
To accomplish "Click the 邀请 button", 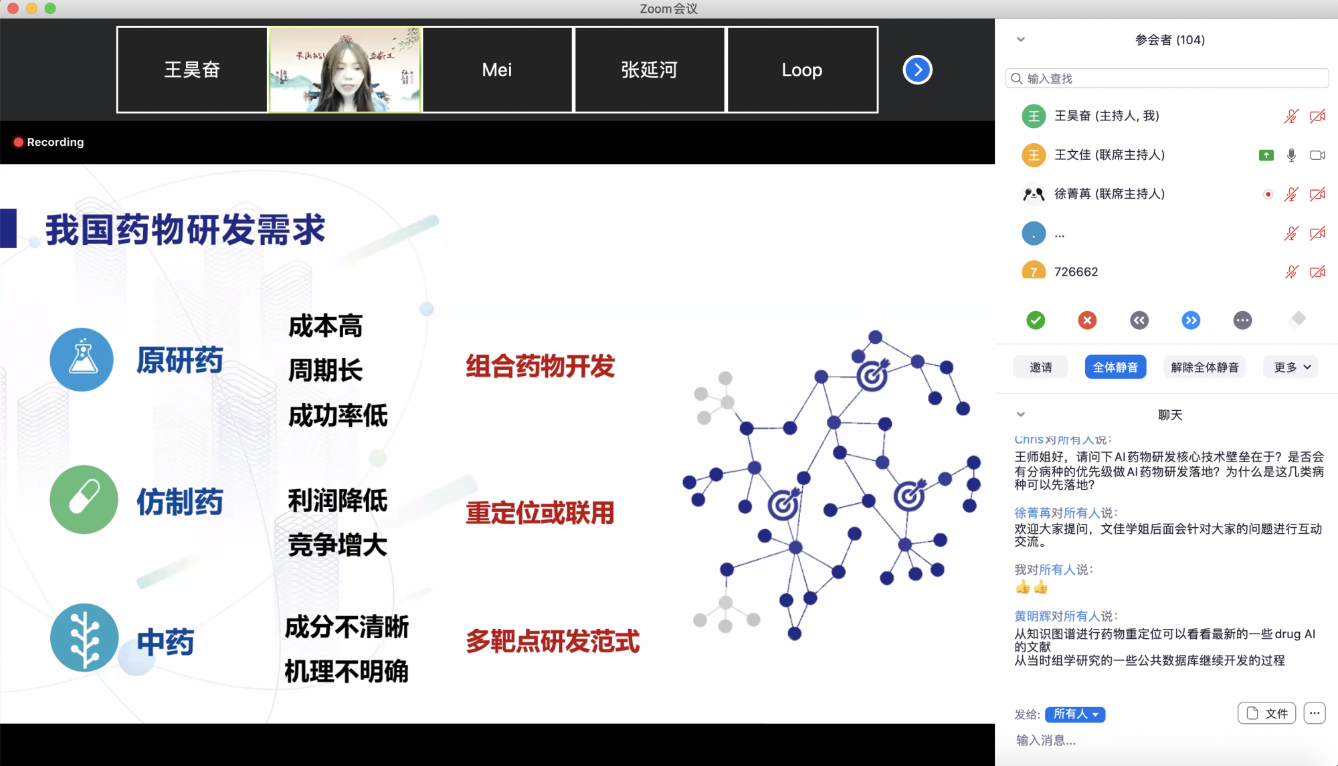I will pos(1040,367).
